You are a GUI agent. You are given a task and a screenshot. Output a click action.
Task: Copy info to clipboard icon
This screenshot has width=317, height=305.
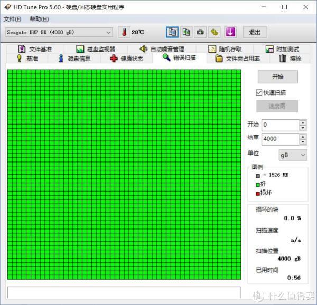tap(172, 32)
